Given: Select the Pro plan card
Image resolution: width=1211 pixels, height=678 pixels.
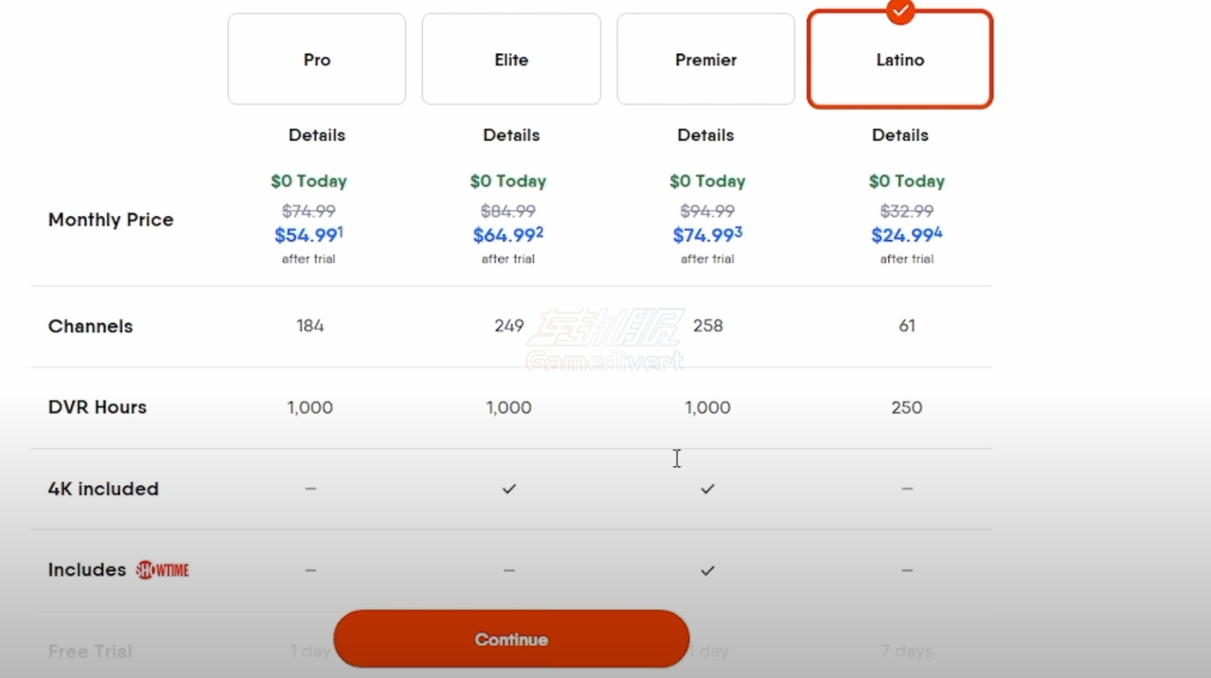Looking at the screenshot, I should pyautogui.click(x=317, y=59).
